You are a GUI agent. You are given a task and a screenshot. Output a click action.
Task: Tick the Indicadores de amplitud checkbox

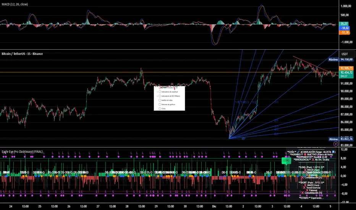(x=160, y=92)
